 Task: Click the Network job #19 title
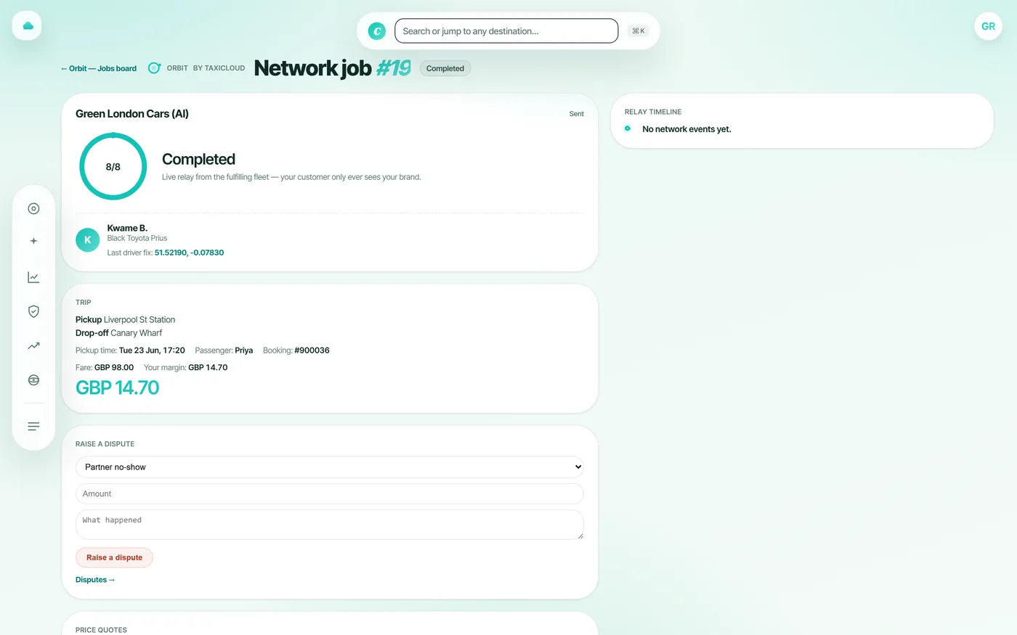tap(333, 68)
